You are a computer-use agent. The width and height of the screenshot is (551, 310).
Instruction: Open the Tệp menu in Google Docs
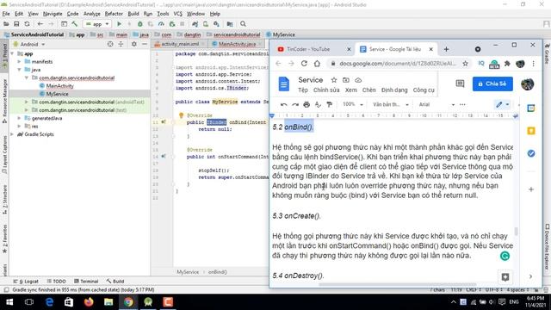pos(303,90)
